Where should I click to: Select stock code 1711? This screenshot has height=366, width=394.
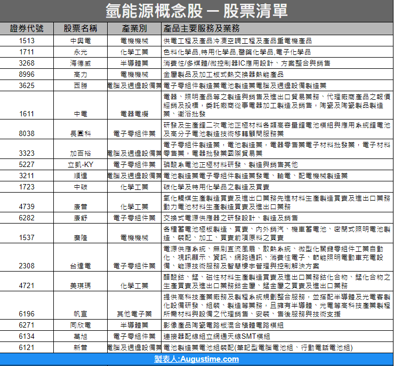(x=27, y=52)
